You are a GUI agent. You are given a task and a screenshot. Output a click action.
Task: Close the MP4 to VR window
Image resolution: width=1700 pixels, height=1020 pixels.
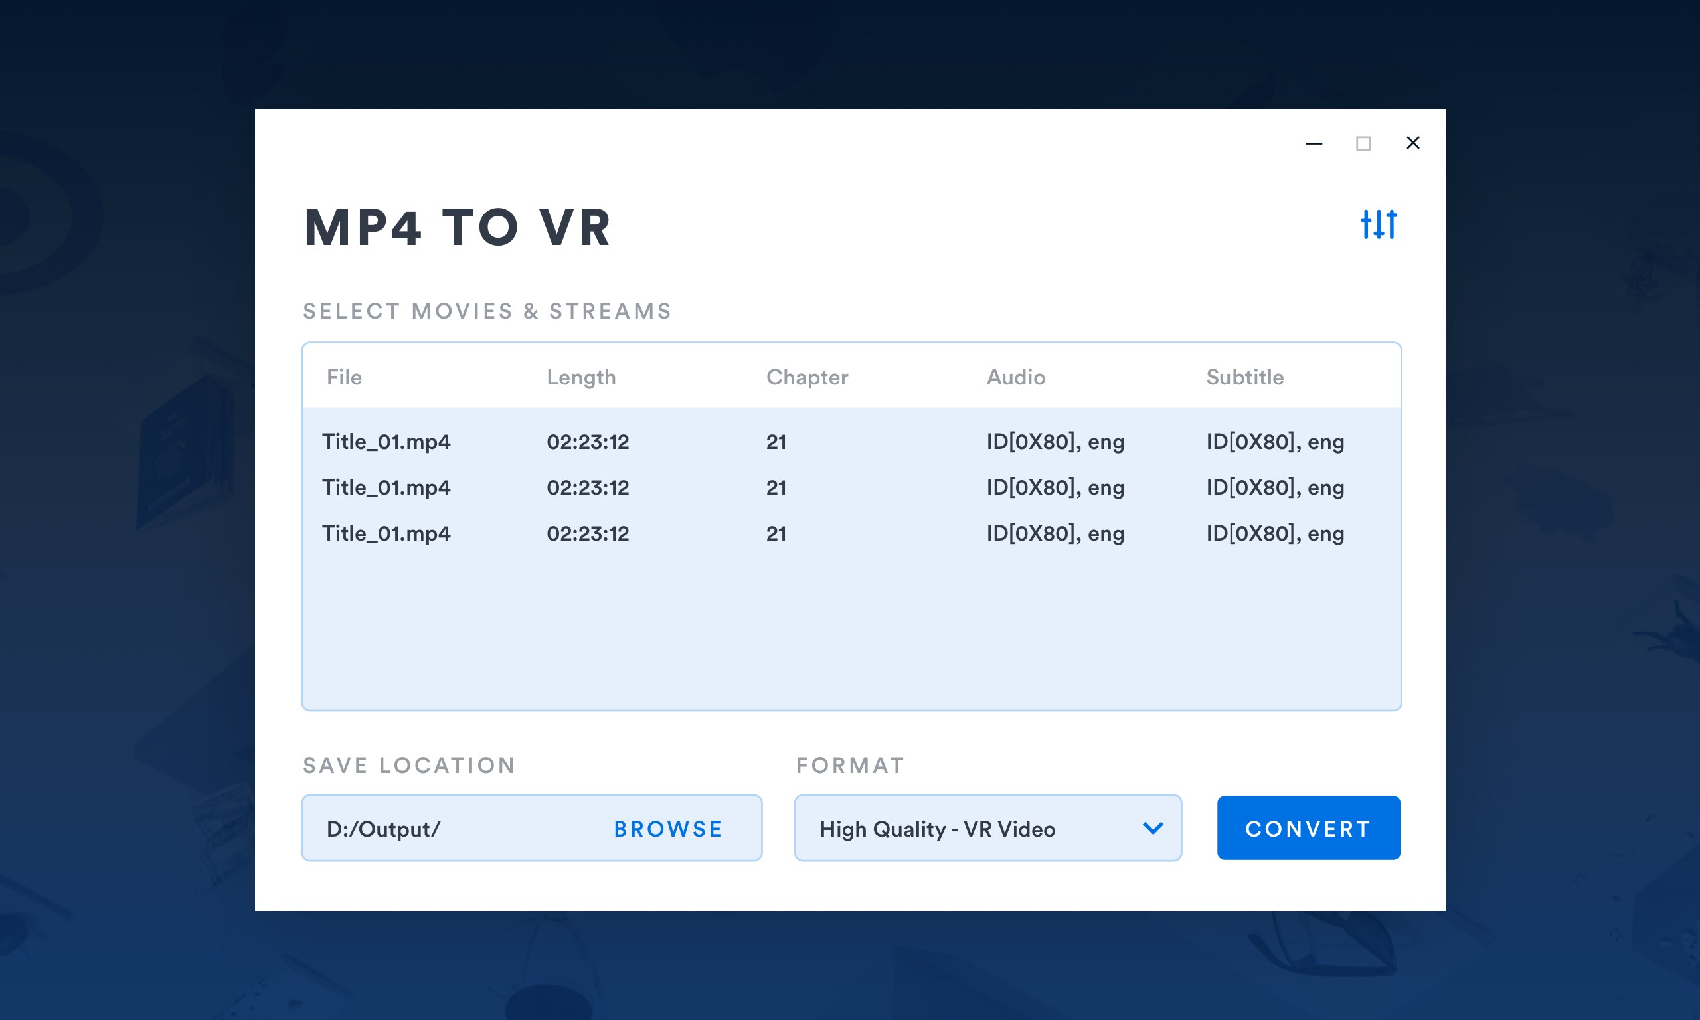pos(1412,143)
